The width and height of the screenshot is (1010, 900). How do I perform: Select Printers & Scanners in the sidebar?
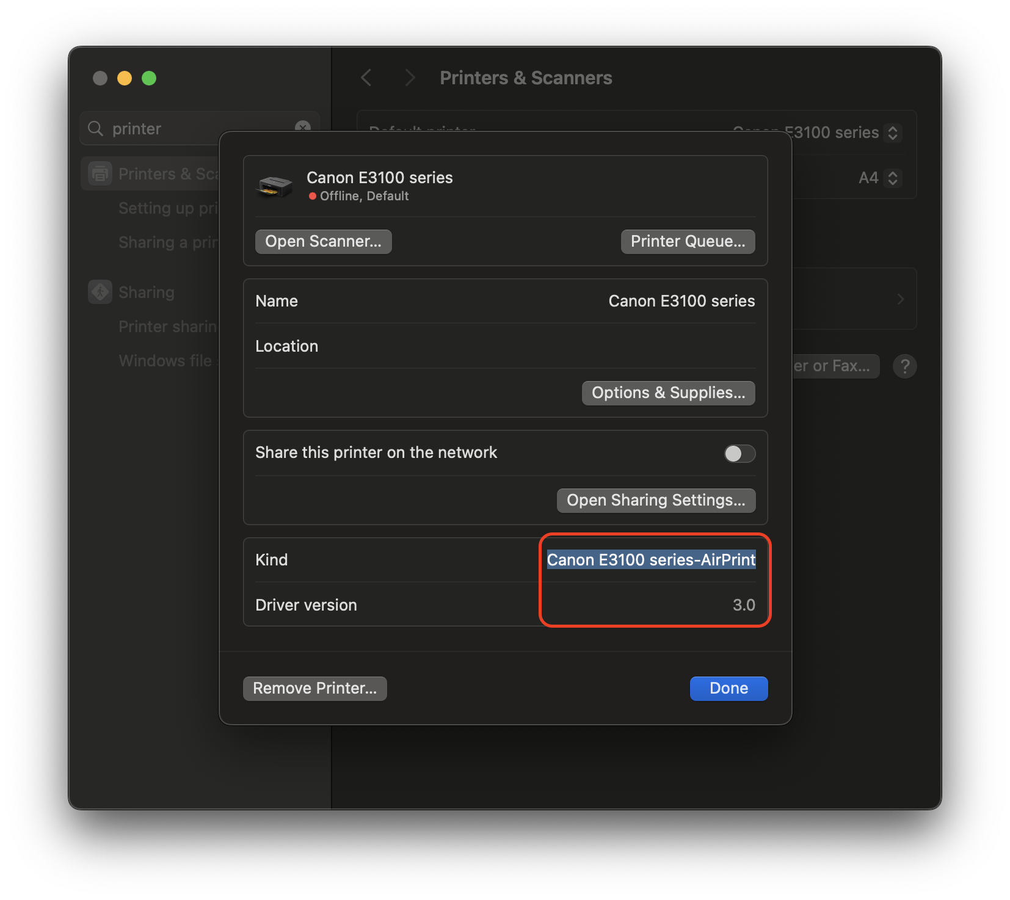(x=151, y=174)
